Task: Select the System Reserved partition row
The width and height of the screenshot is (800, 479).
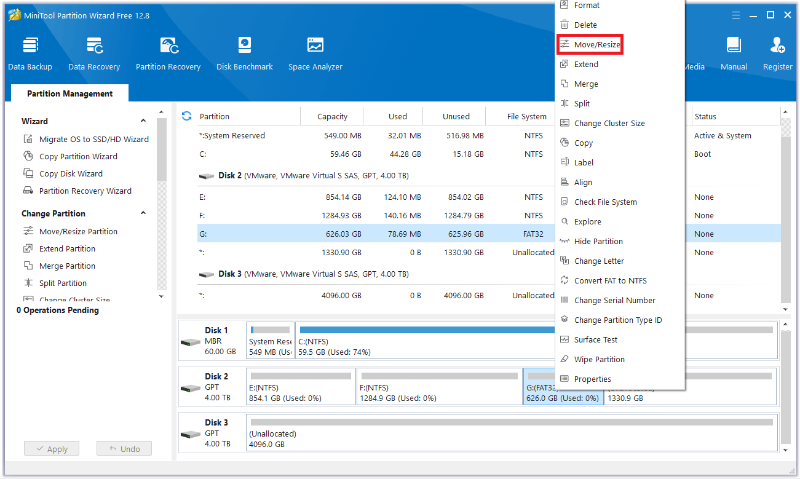Action: [x=376, y=135]
